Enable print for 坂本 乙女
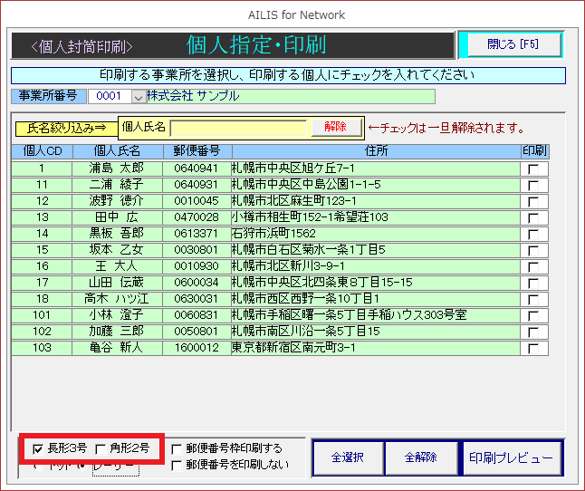 pyautogui.click(x=534, y=250)
